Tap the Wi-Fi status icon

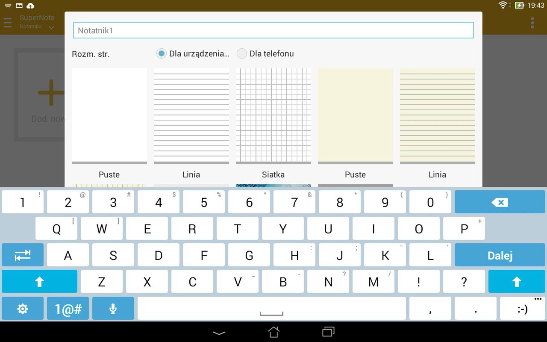pyautogui.click(x=503, y=5)
